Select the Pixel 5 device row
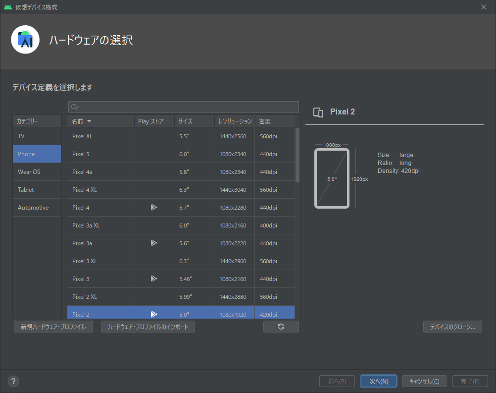496x393 pixels. [x=181, y=154]
